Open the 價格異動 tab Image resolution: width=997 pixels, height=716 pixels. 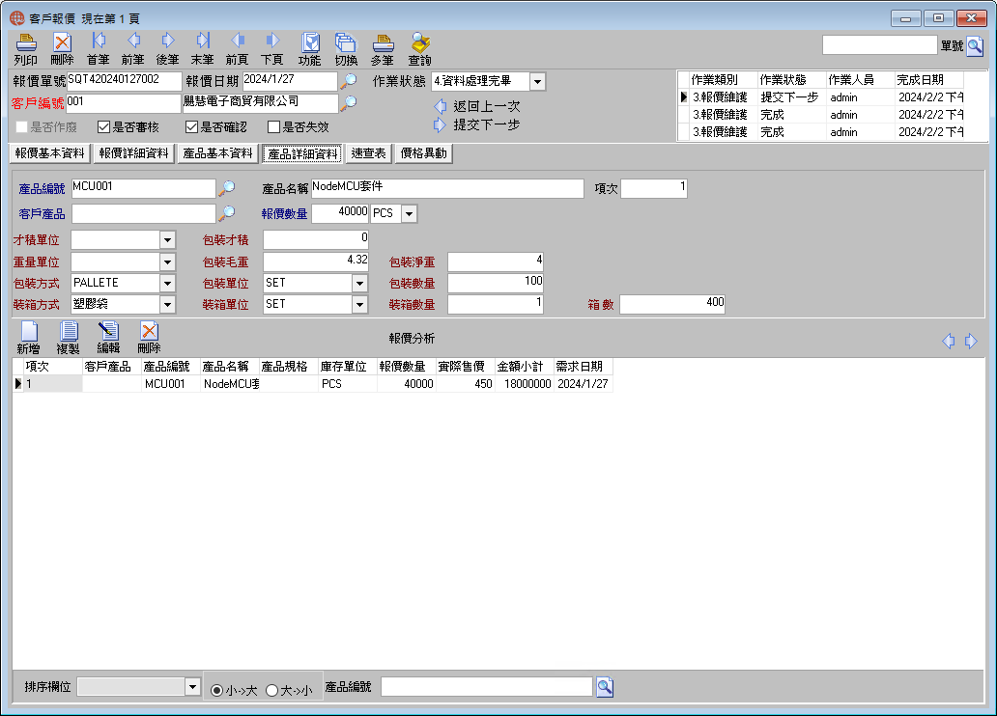click(x=423, y=153)
